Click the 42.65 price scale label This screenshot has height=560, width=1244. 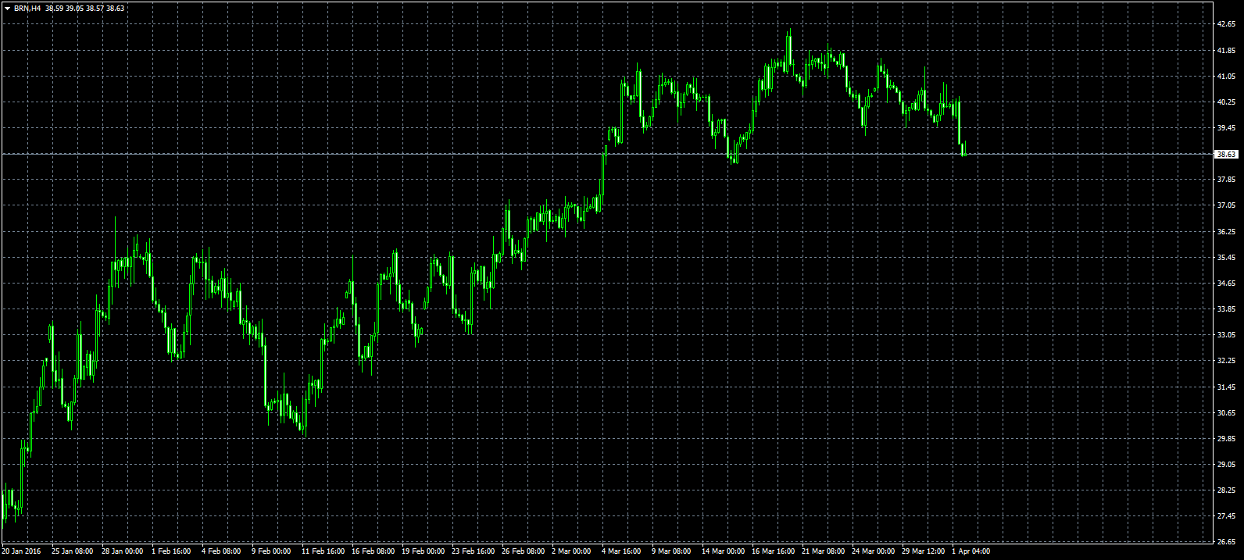[1226, 24]
